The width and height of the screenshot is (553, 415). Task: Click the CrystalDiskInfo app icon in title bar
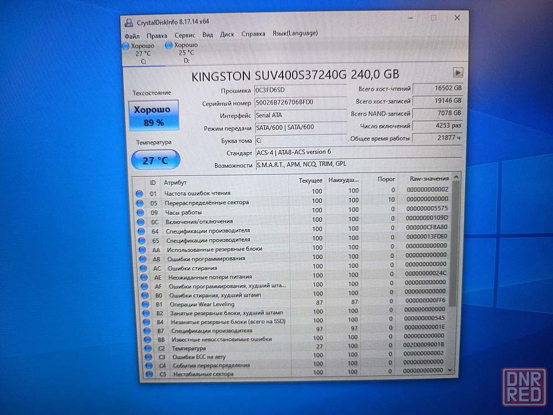pos(129,22)
